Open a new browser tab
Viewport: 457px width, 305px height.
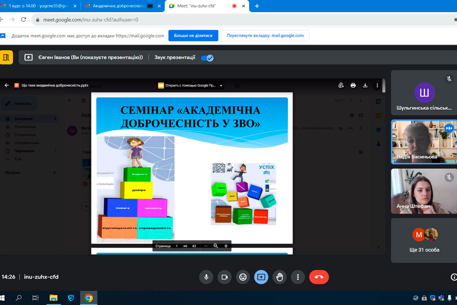[257, 6]
